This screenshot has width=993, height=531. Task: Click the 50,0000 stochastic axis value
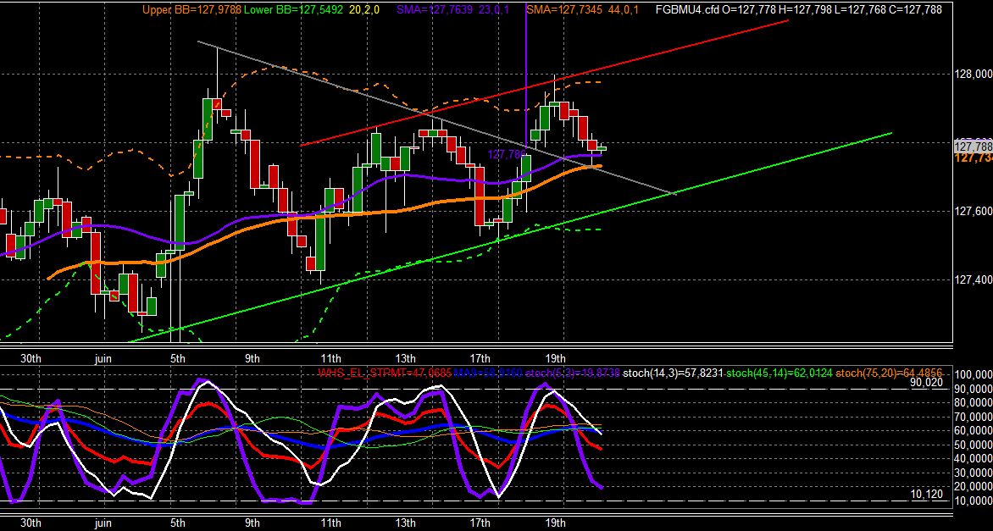click(x=974, y=445)
